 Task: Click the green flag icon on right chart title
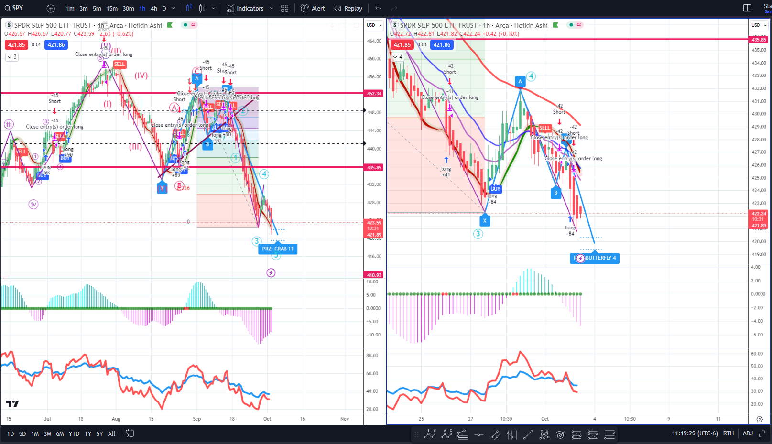555,25
